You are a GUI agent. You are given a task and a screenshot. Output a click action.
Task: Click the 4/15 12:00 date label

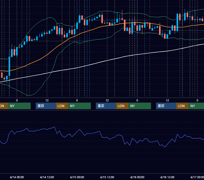click(x=107, y=177)
